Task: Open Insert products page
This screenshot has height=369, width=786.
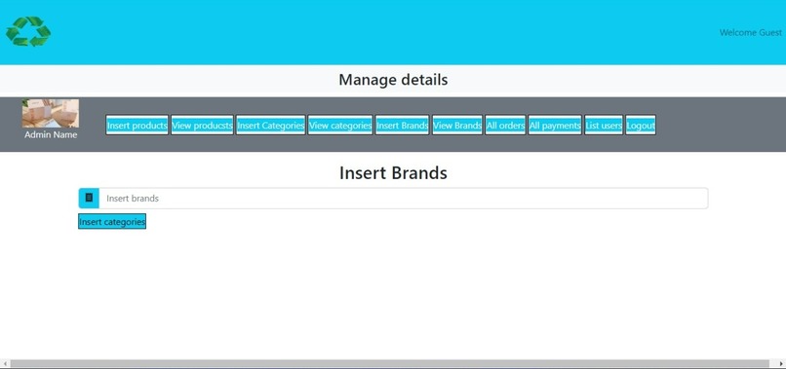Action: point(137,126)
